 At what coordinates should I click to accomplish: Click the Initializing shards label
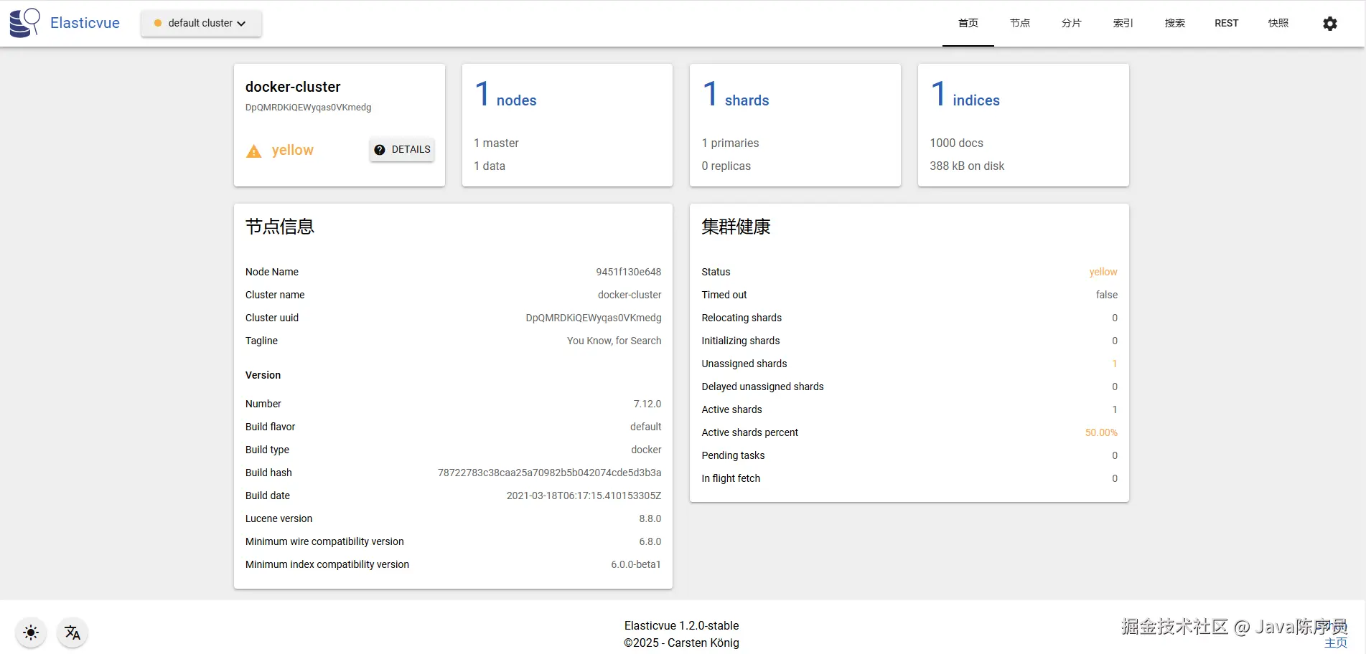coord(741,341)
